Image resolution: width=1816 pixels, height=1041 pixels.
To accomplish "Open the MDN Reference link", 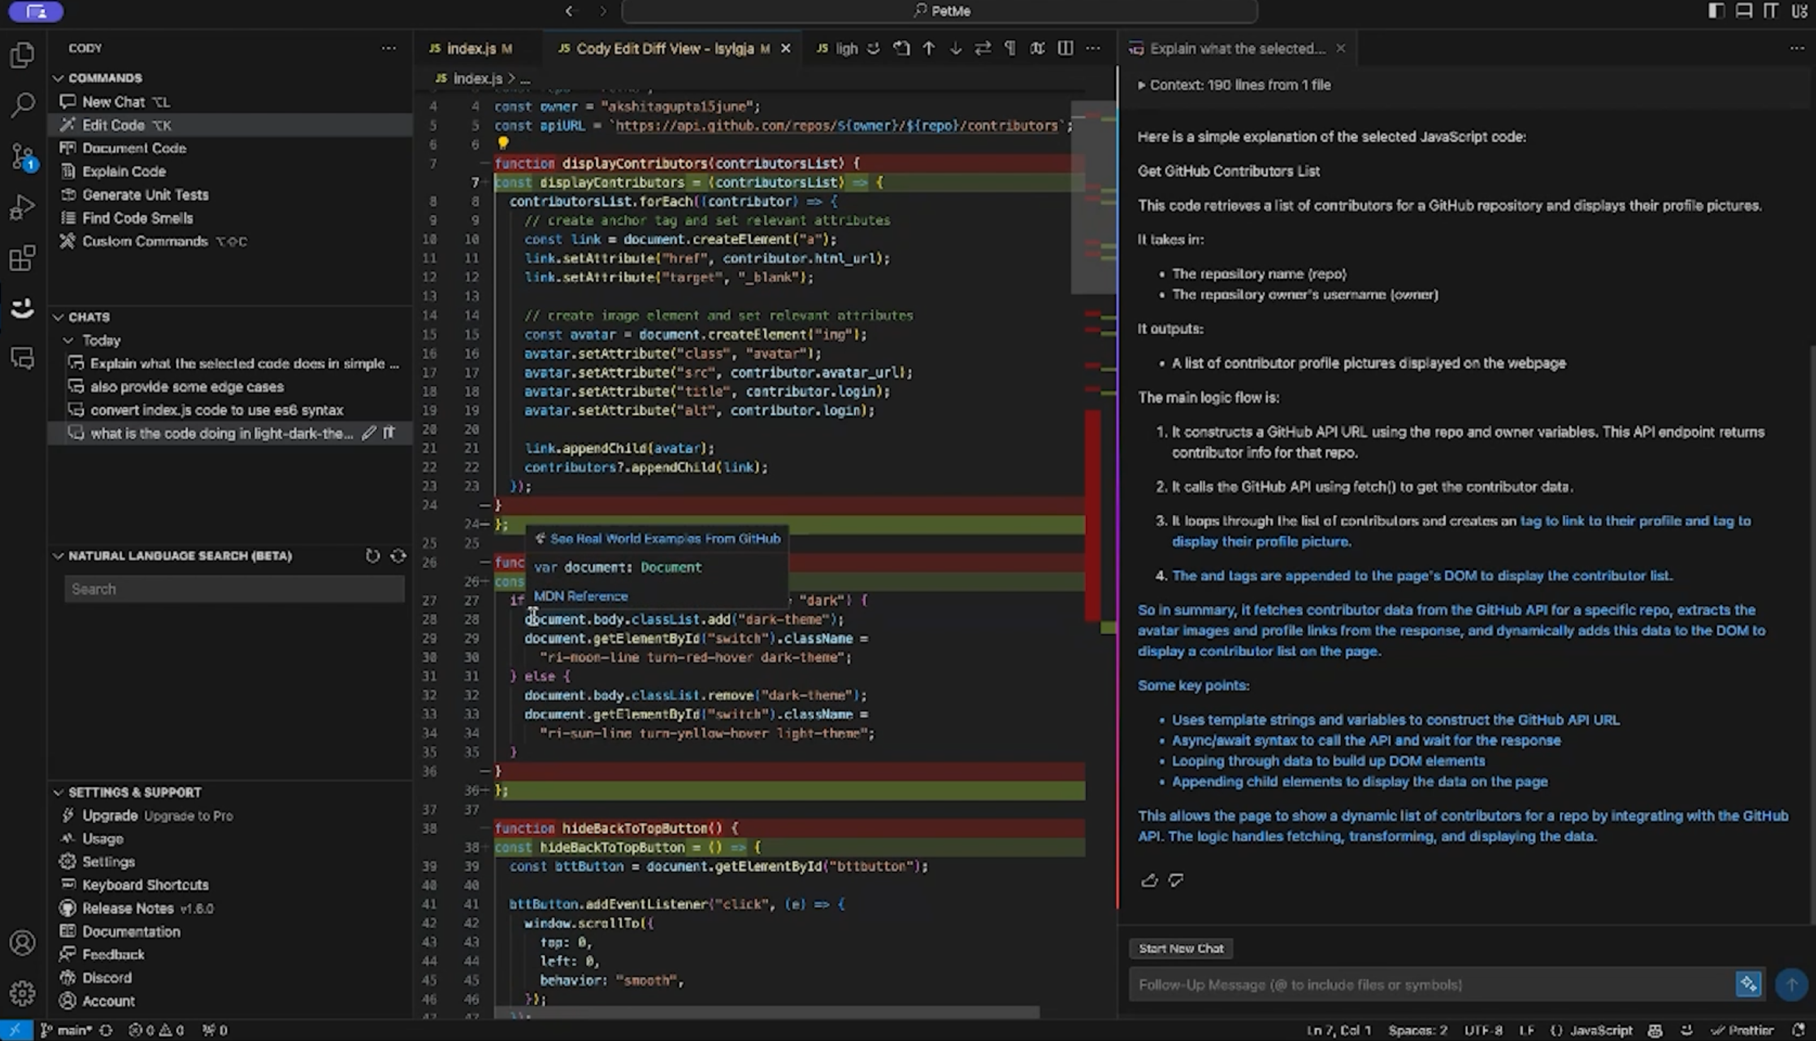I will click(x=580, y=595).
